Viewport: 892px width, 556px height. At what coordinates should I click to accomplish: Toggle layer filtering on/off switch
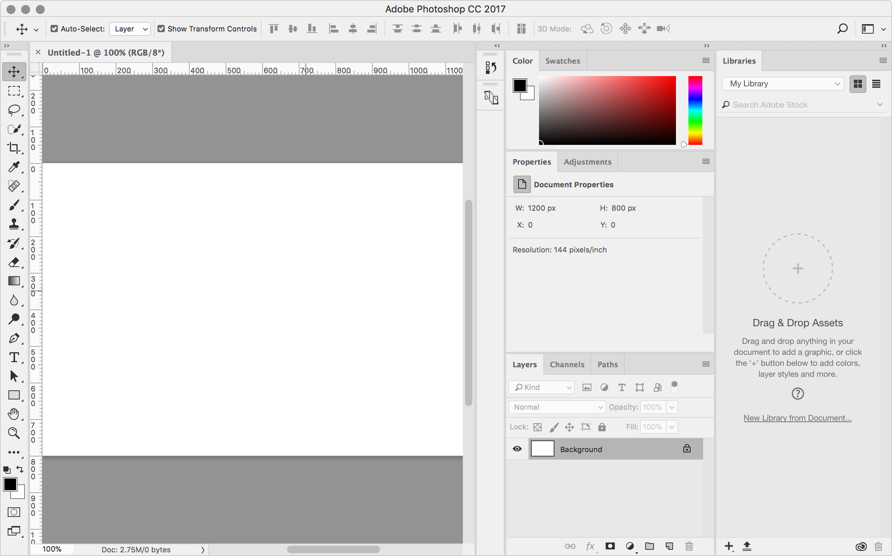(x=674, y=387)
